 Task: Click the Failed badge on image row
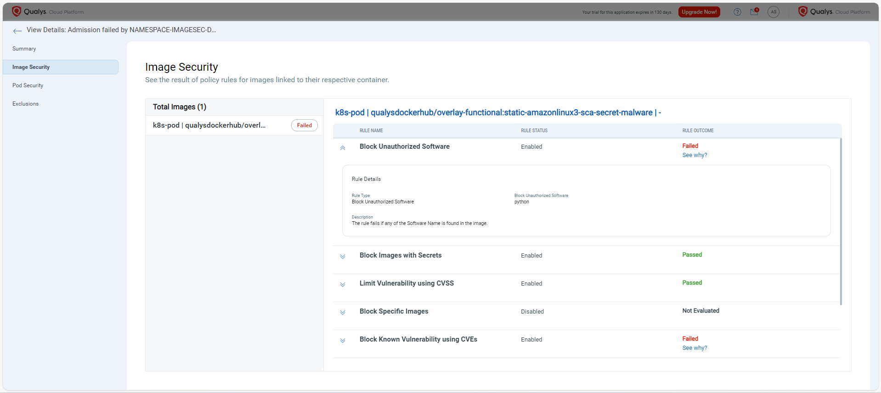tap(304, 125)
